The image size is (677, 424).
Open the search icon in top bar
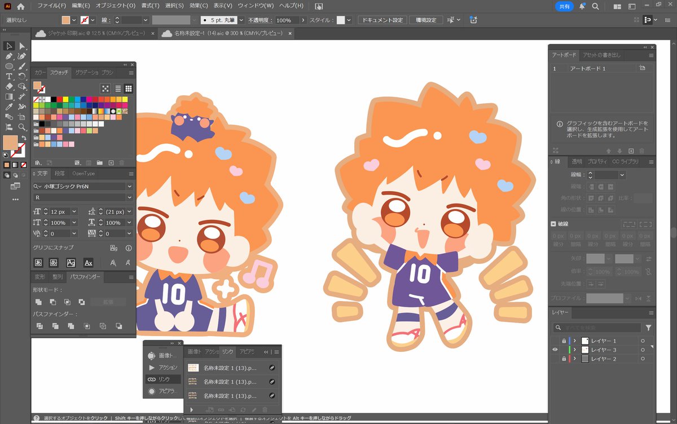pos(596,6)
